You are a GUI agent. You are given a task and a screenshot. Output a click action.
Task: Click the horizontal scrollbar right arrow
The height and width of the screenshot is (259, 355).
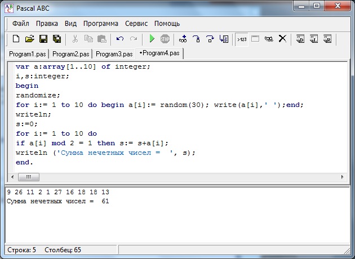(x=343, y=177)
